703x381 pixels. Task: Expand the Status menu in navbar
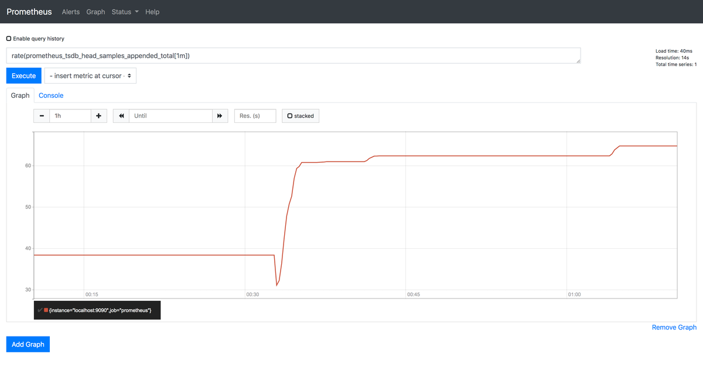(125, 12)
